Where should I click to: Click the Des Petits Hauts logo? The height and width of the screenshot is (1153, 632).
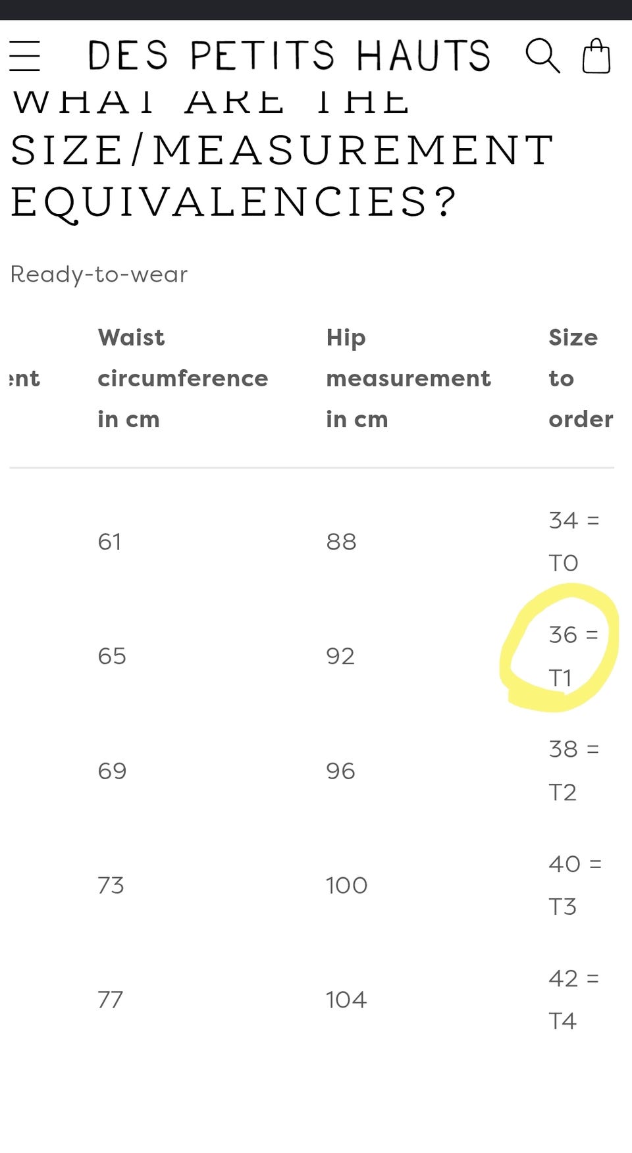coord(289,55)
